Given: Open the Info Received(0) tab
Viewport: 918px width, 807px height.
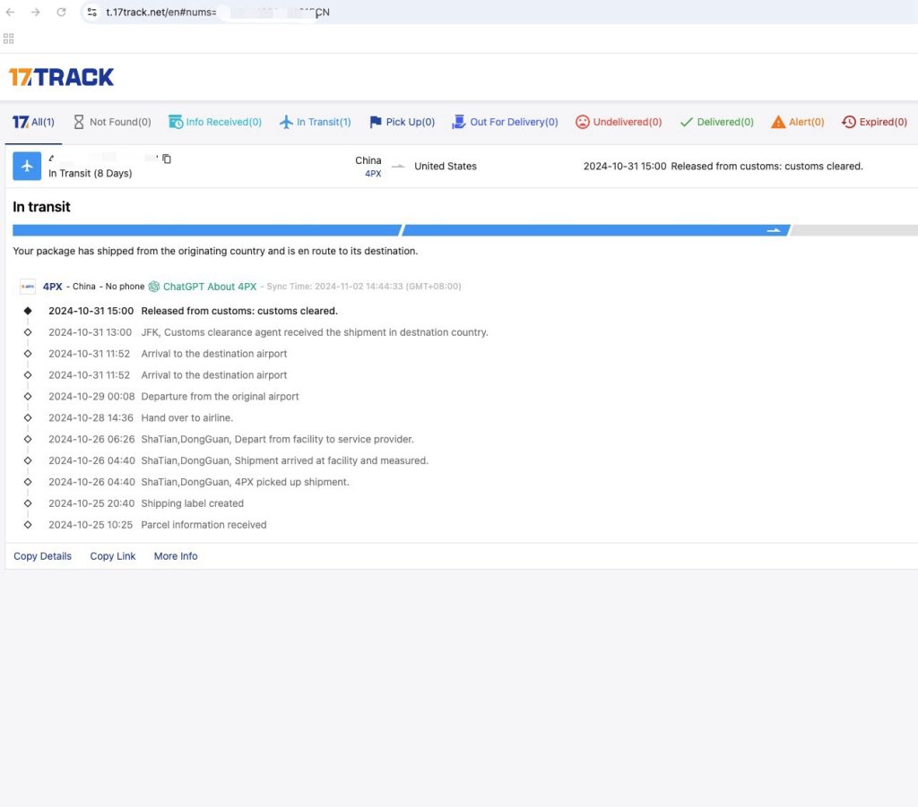Looking at the screenshot, I should [x=215, y=122].
